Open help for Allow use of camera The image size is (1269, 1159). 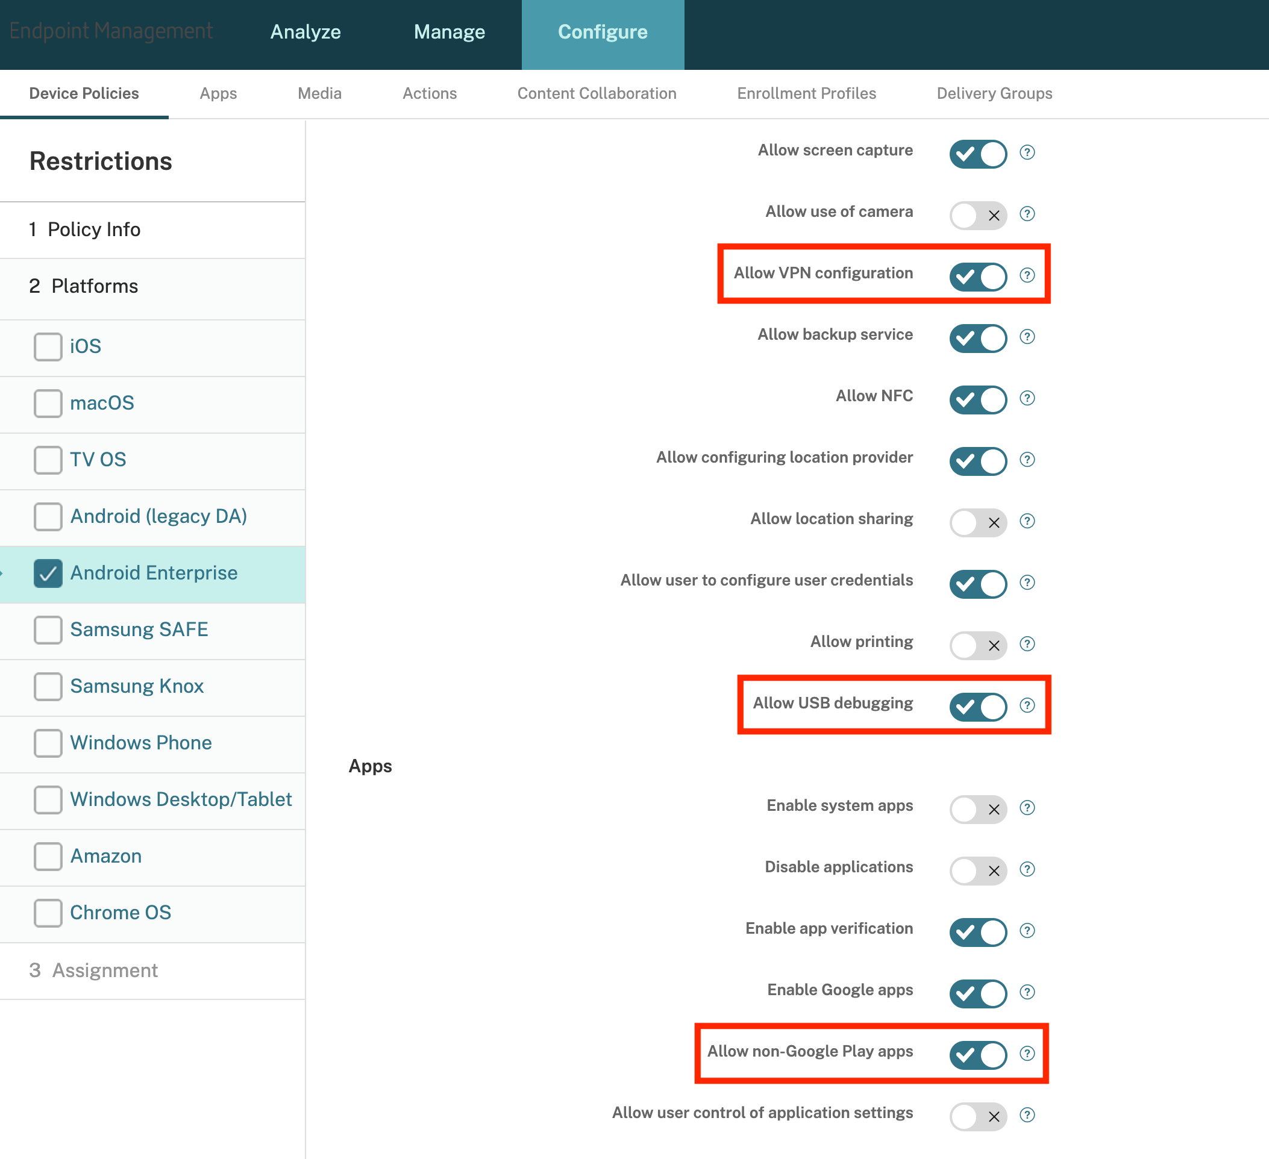click(1027, 214)
